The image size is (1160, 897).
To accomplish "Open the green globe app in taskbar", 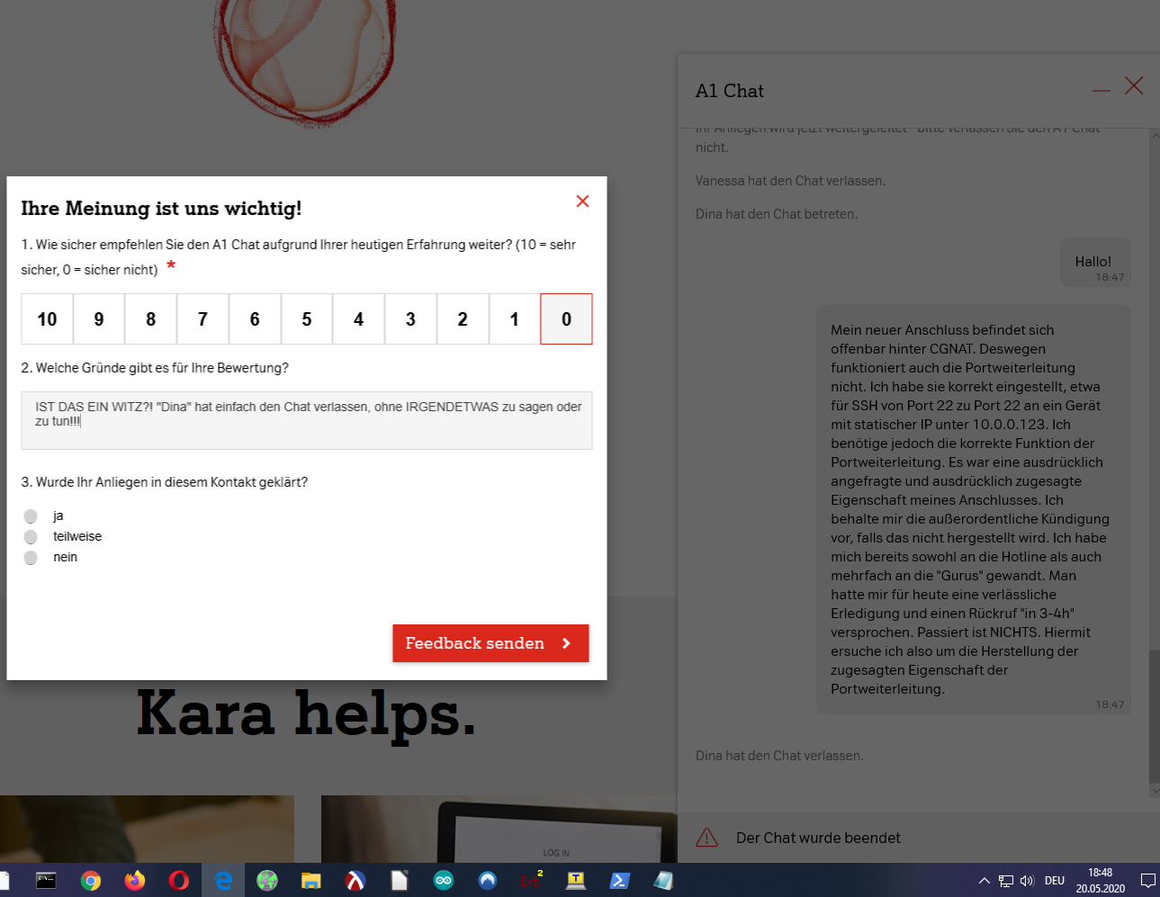I will [266, 881].
